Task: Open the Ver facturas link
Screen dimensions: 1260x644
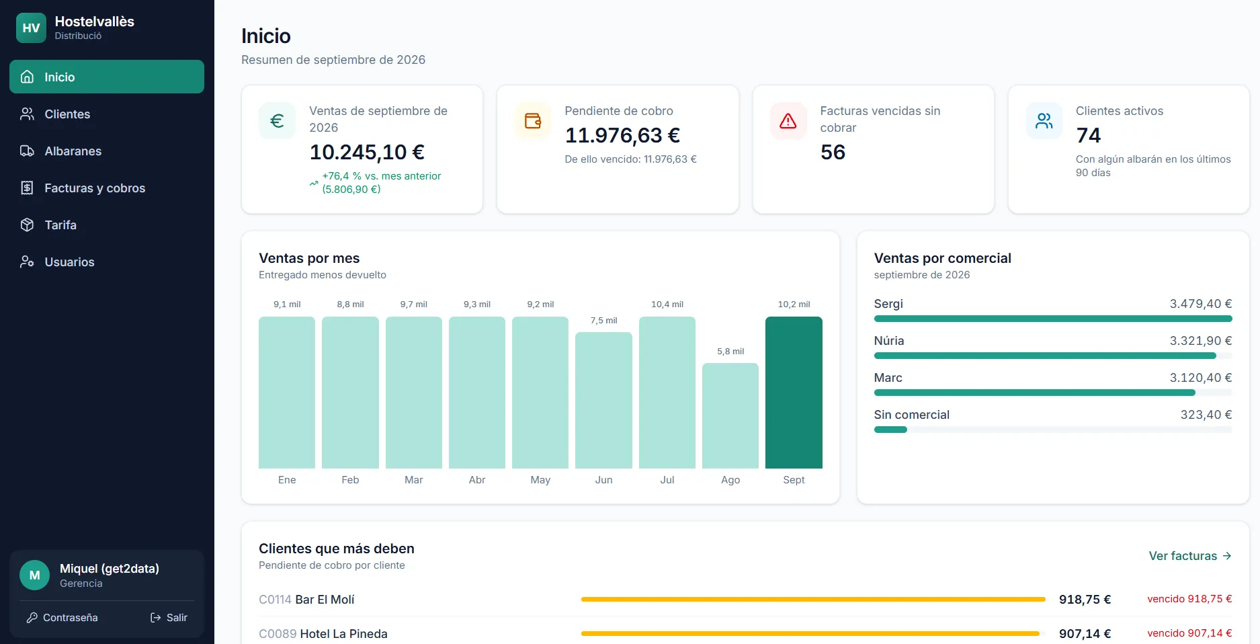Action: point(1190,556)
